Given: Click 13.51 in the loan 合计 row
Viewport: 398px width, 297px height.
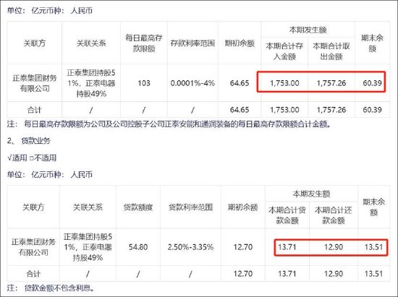Looking at the screenshot, I should (373, 274).
